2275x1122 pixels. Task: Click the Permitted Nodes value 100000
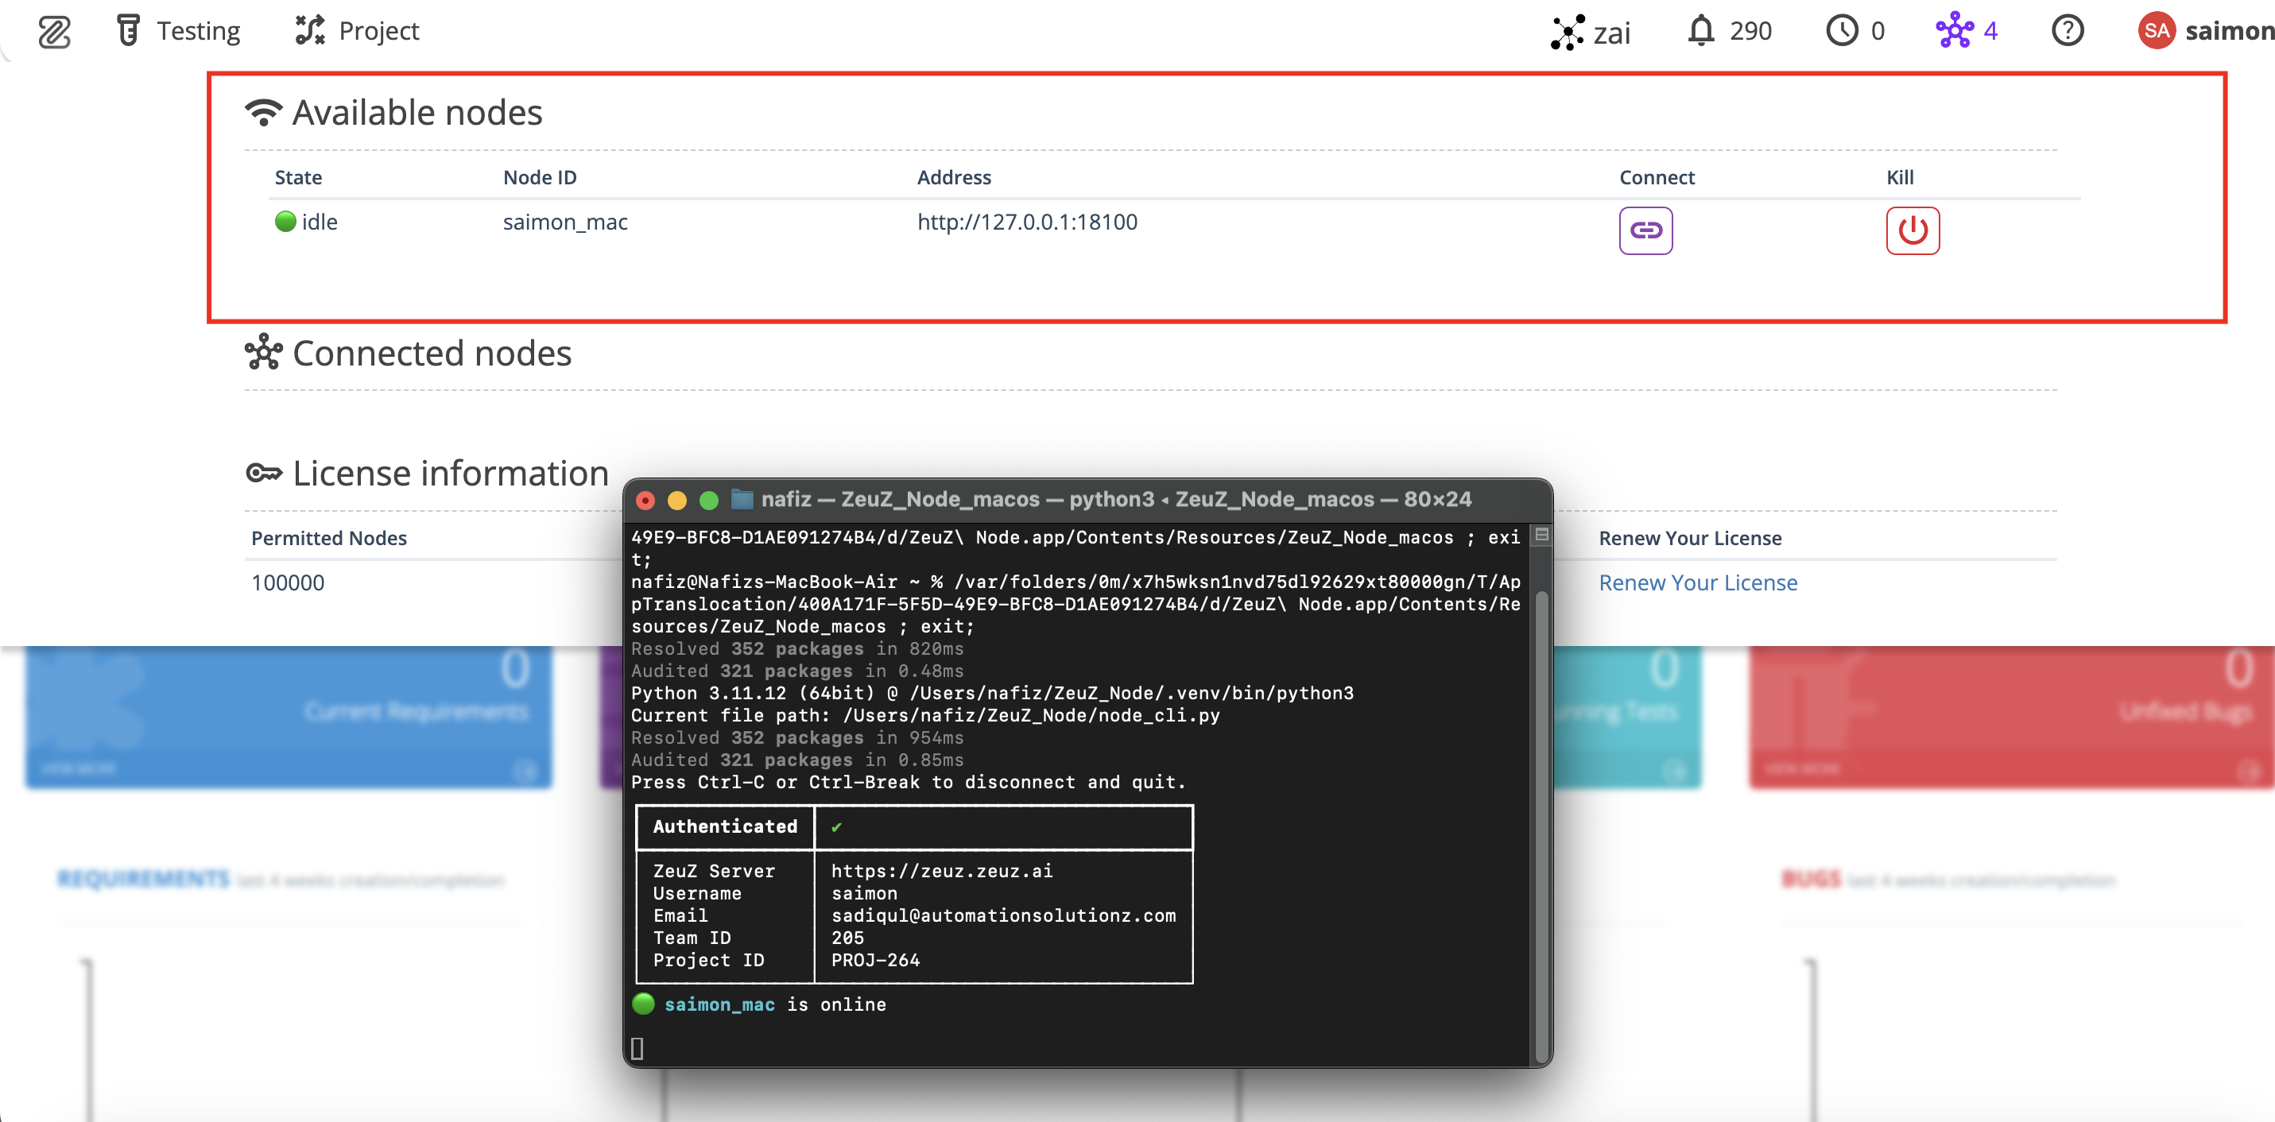click(288, 582)
